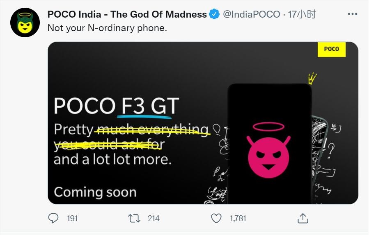Click the reply count 191
The height and width of the screenshot is (235, 369).
72,219
